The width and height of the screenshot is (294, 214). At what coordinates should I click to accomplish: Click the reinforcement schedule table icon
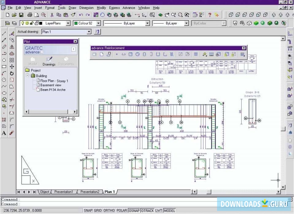point(242,54)
